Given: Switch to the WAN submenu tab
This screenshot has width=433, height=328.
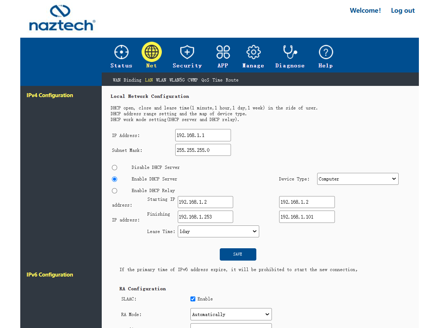Looking at the screenshot, I should click(x=117, y=80).
